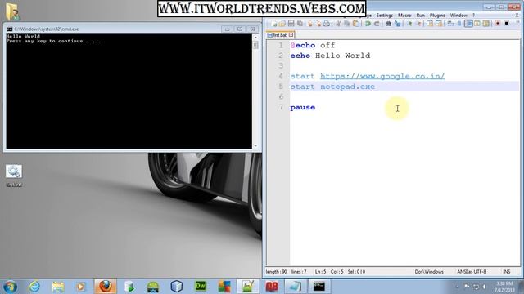Click cmd window scrollbar up arrow
This screenshot has height=294, width=524.
click(x=255, y=37)
